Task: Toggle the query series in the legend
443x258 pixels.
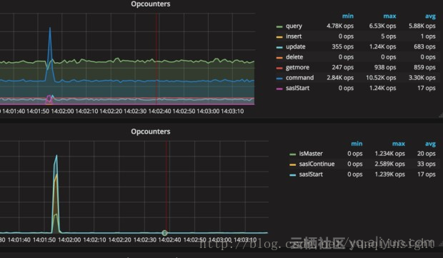Action: [294, 26]
